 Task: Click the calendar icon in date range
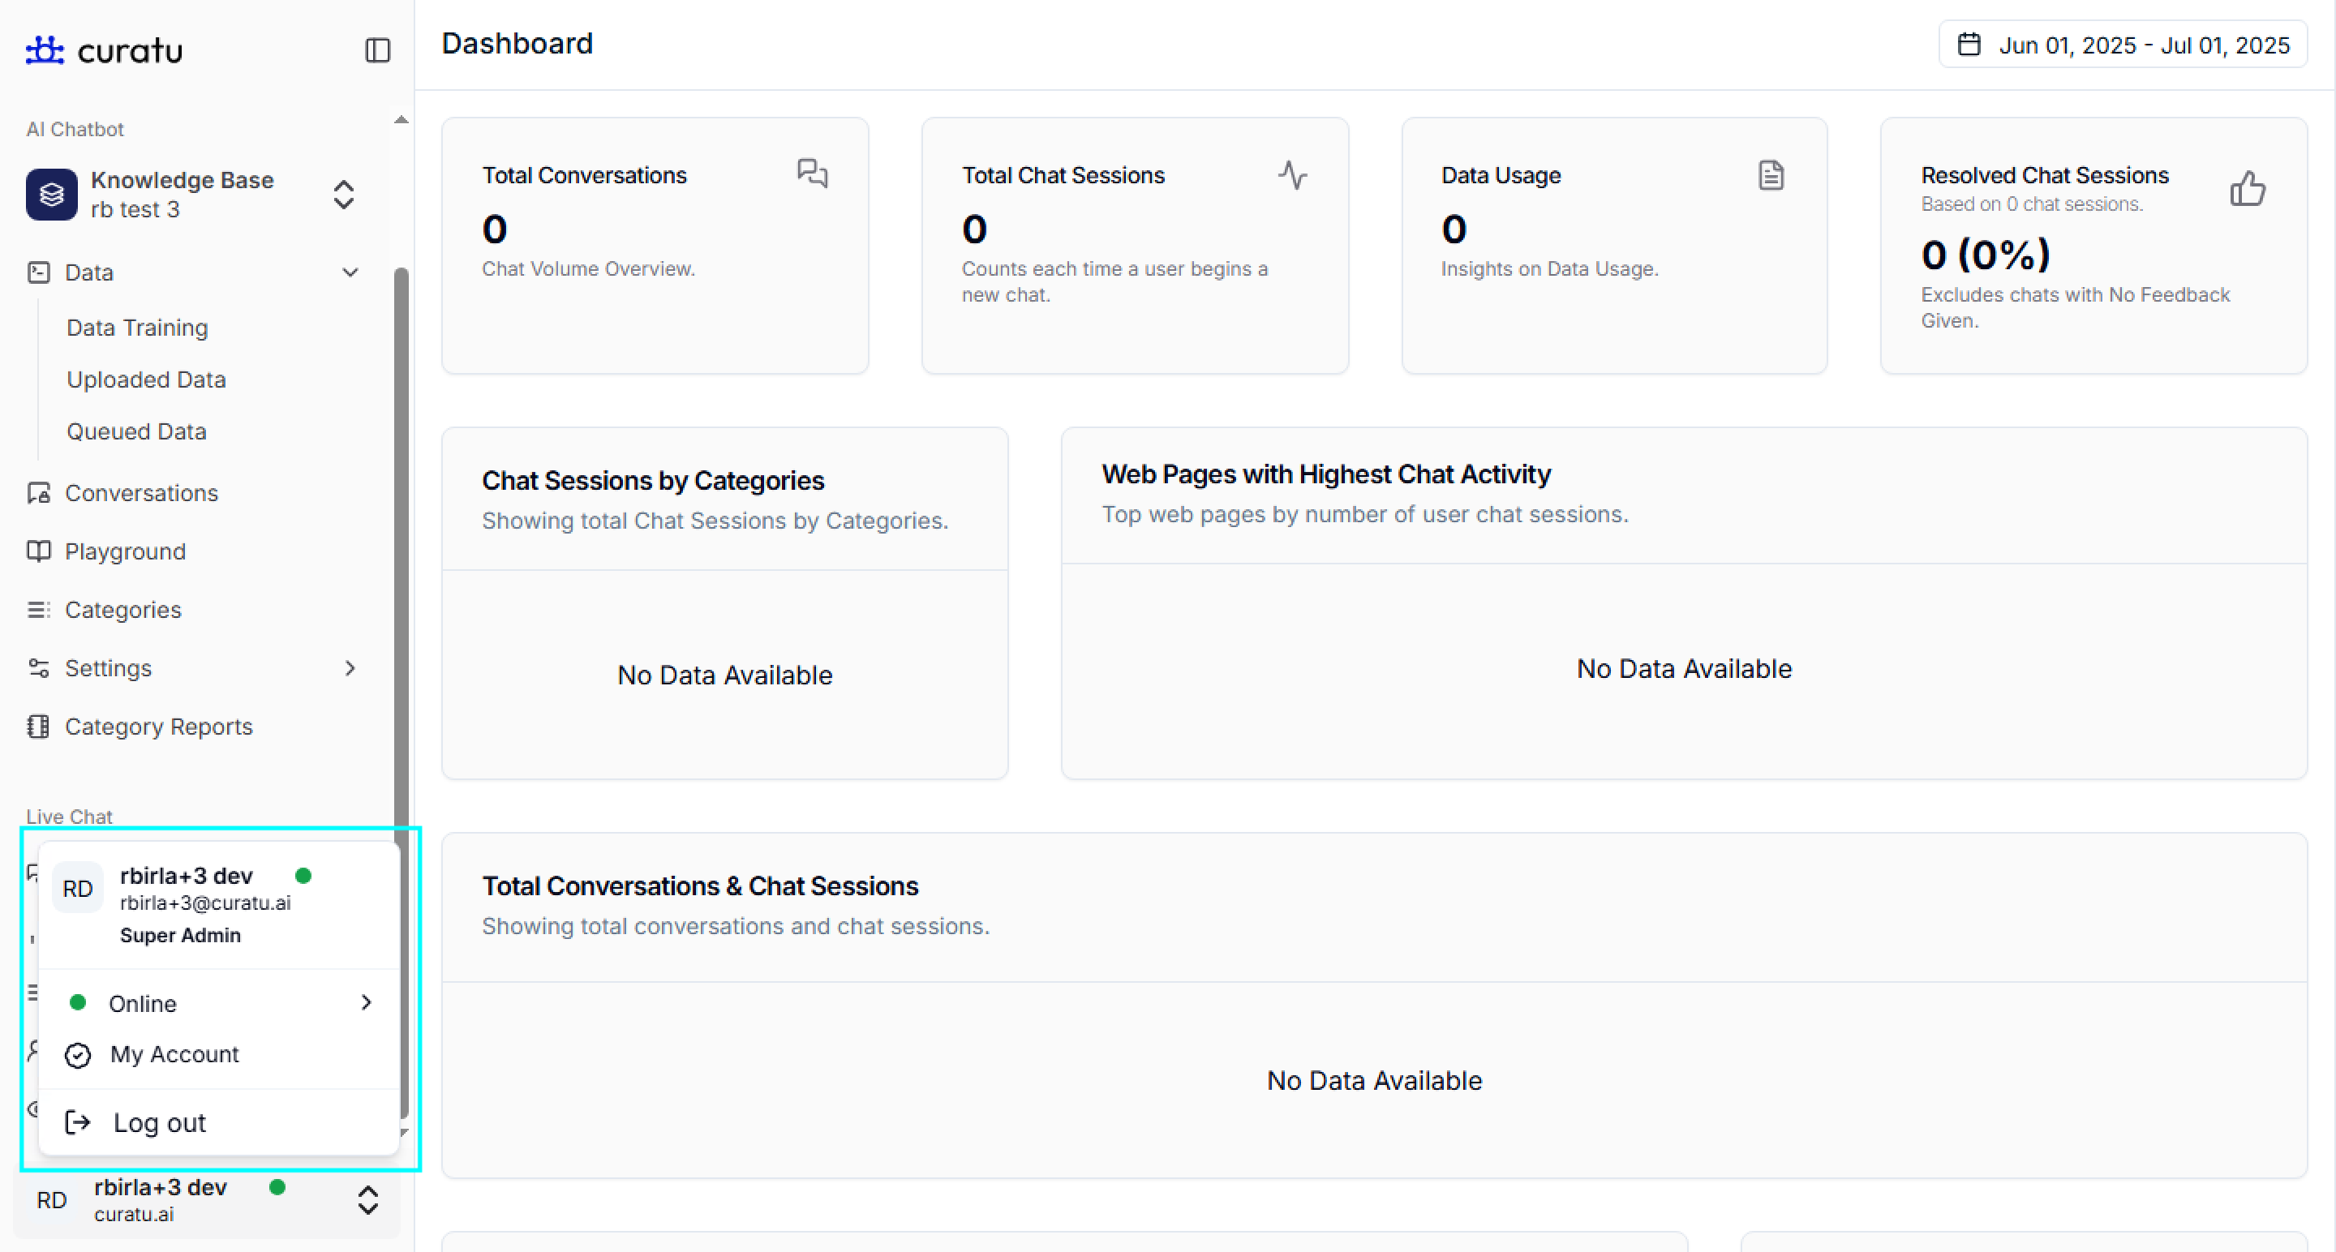click(x=1969, y=45)
